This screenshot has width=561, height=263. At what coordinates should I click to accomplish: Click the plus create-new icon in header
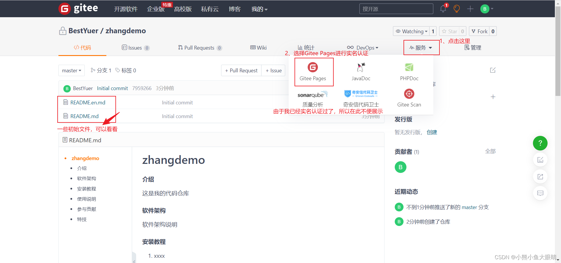(470, 9)
